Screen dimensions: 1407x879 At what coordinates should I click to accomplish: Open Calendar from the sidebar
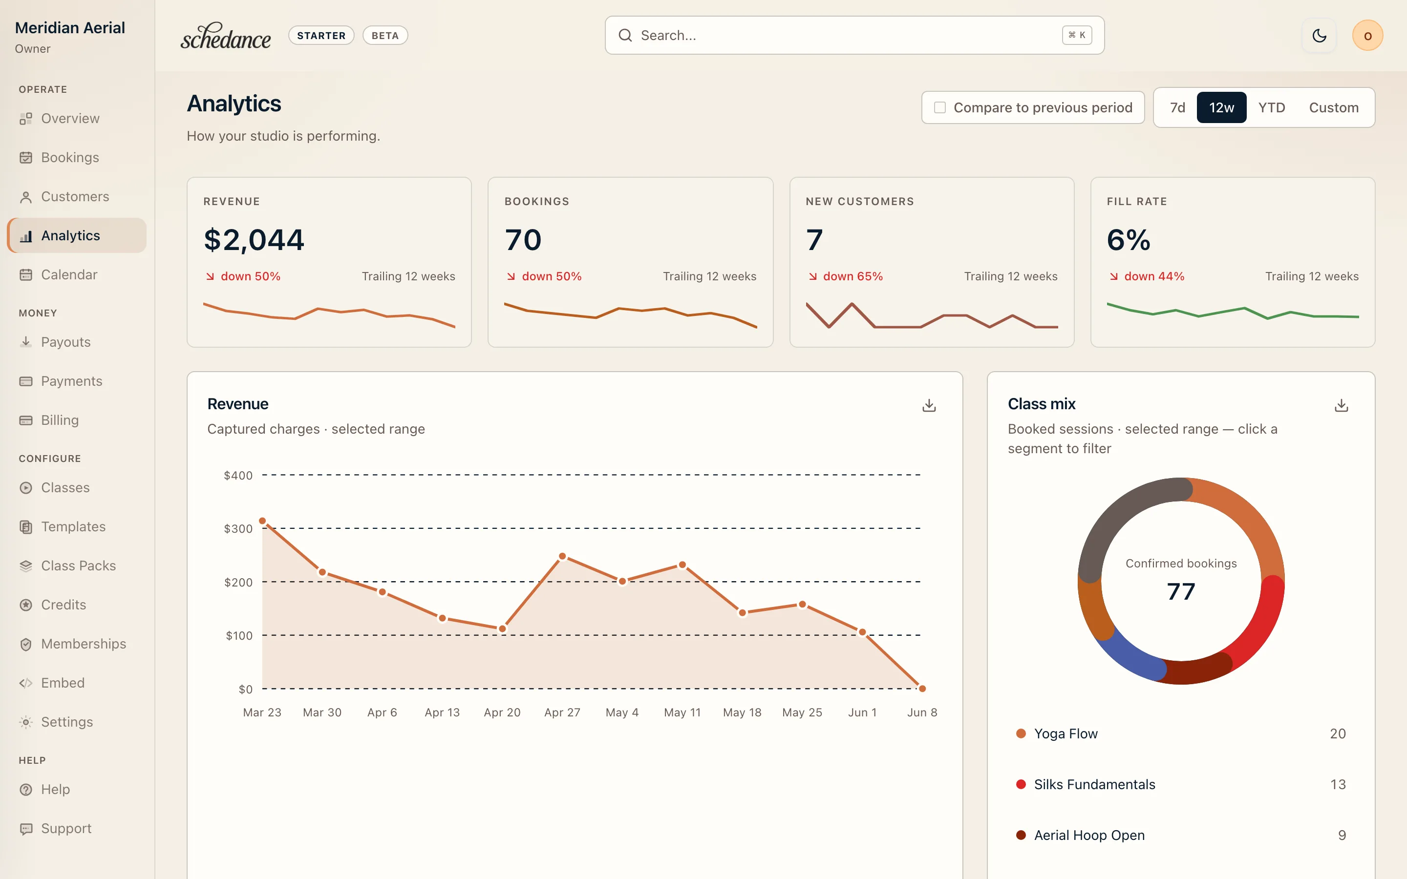coord(77,275)
